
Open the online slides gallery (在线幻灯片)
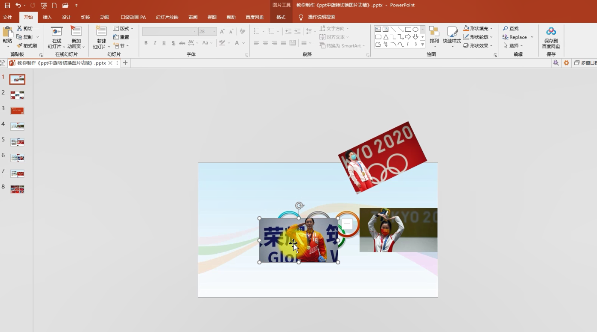tap(57, 38)
